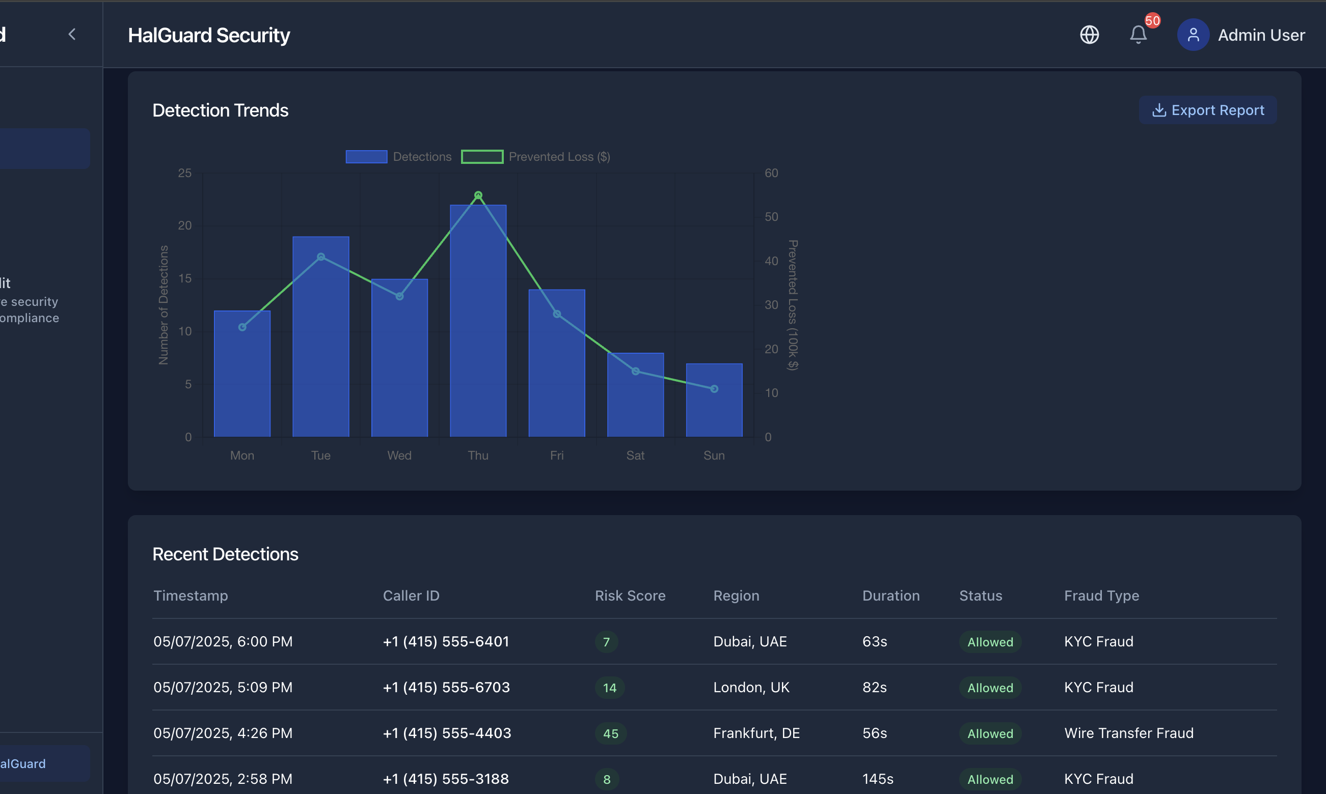This screenshot has height=794, width=1326.
Task: Click the Allowed status badge on the Frankfurt row
Action: click(x=989, y=733)
